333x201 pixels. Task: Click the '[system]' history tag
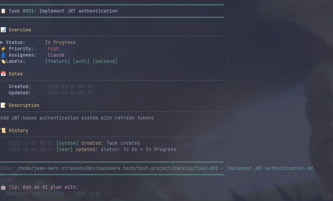pos(67,143)
